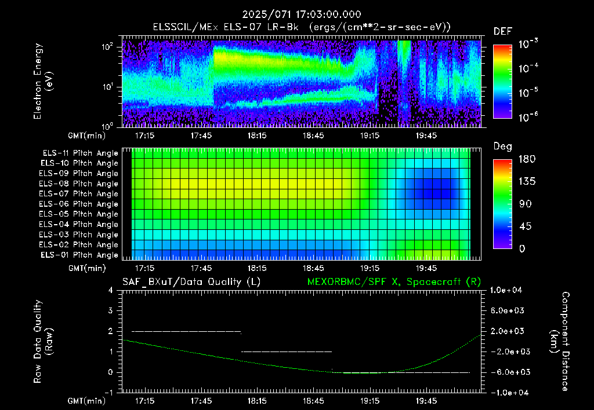Click the SAF_BXuT/Data Quality (L) title
Viewport: 594px width, 410px height.
point(191,282)
